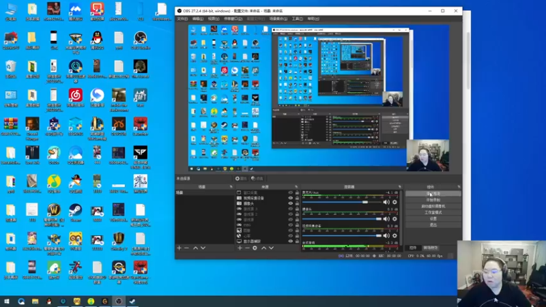Click the 开始推流 streaming button

pos(433,194)
